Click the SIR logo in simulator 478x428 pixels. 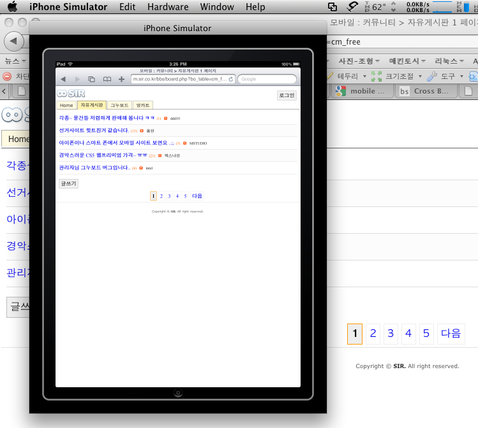pyautogui.click(x=71, y=94)
